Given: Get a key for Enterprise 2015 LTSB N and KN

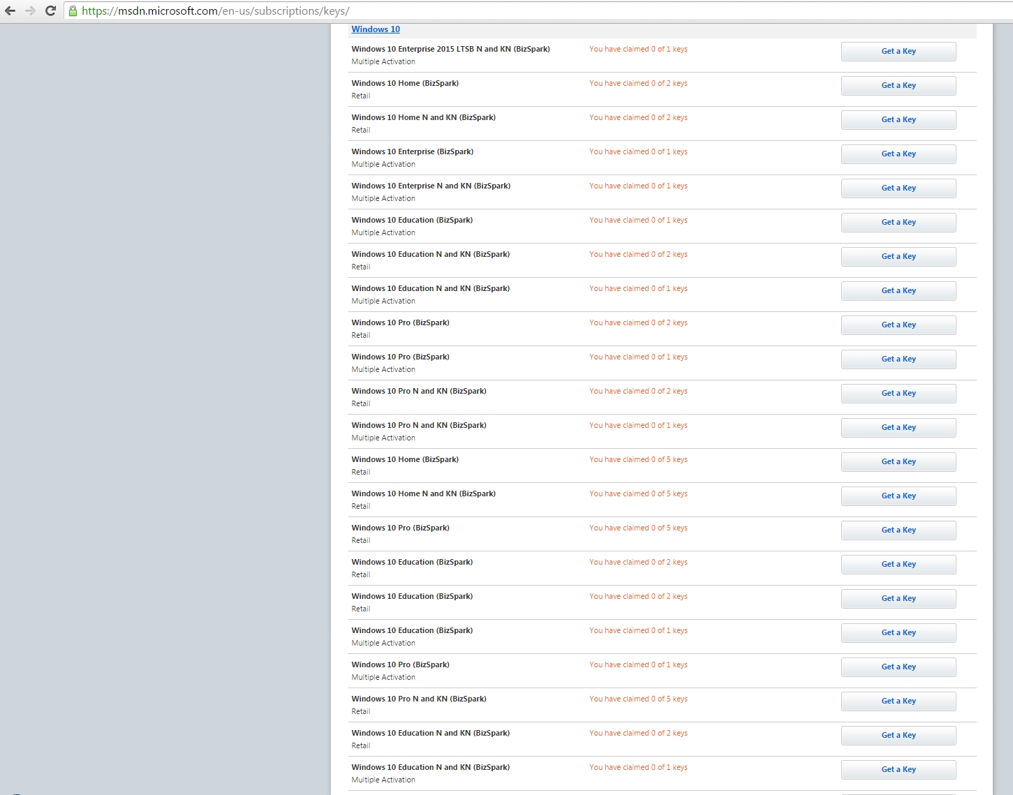Looking at the screenshot, I should tap(899, 51).
